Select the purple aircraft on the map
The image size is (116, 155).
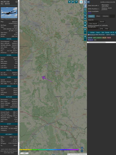pos(44,78)
